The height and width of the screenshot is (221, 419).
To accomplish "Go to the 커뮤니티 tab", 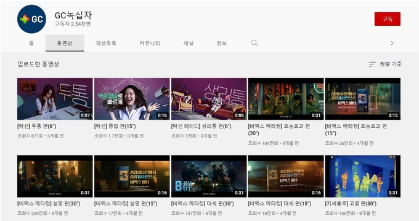I will tap(150, 43).
